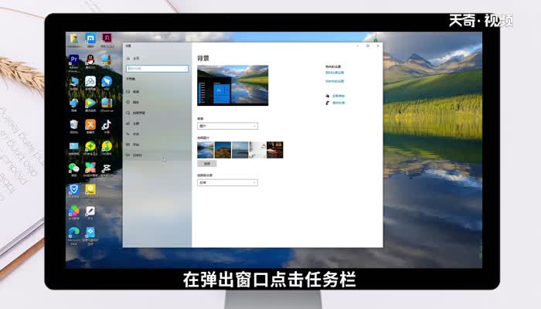
Task: Choose the blue seascape wallpaper thumbnail
Action: tap(240, 150)
